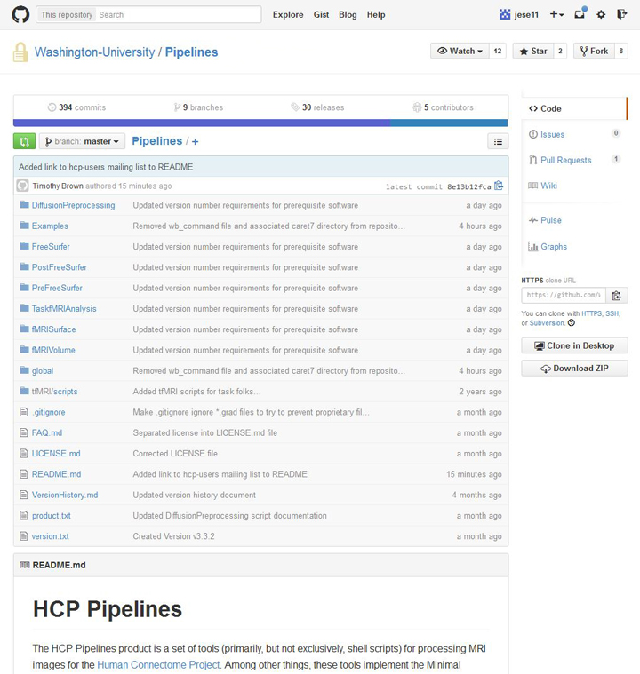
Task: Click the green compare and review button
Action: click(x=25, y=141)
